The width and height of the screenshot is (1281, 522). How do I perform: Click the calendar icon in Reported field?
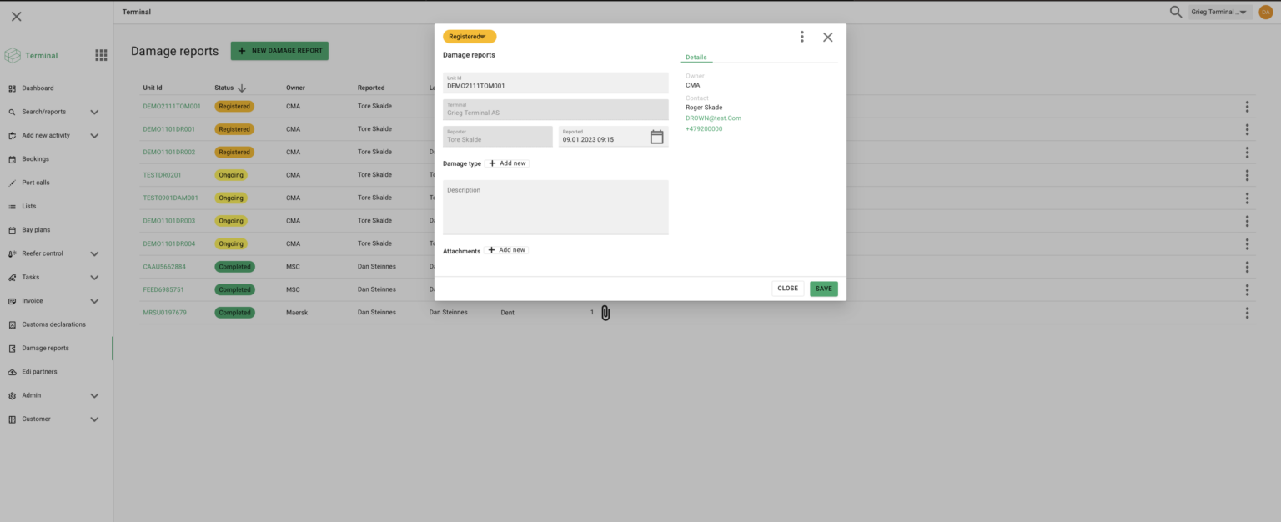656,137
